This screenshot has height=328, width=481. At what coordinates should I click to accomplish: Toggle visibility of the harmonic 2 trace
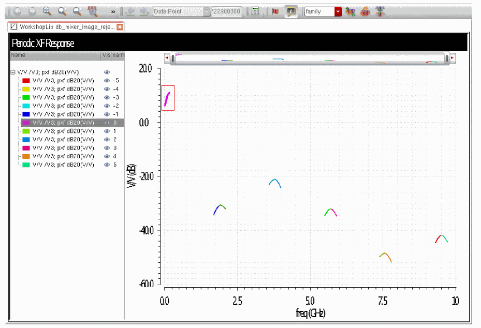(x=107, y=140)
